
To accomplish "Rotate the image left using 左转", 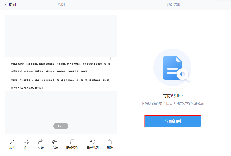I will point(41,142).
